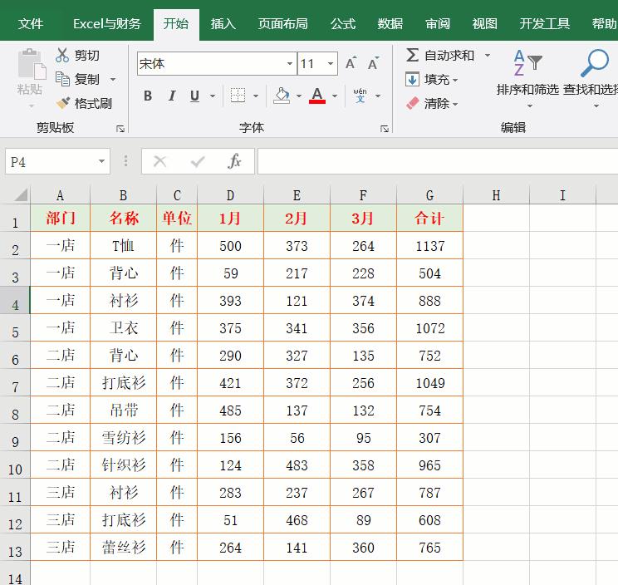
Task: Open Sort and Filter icon
Action: 527,62
